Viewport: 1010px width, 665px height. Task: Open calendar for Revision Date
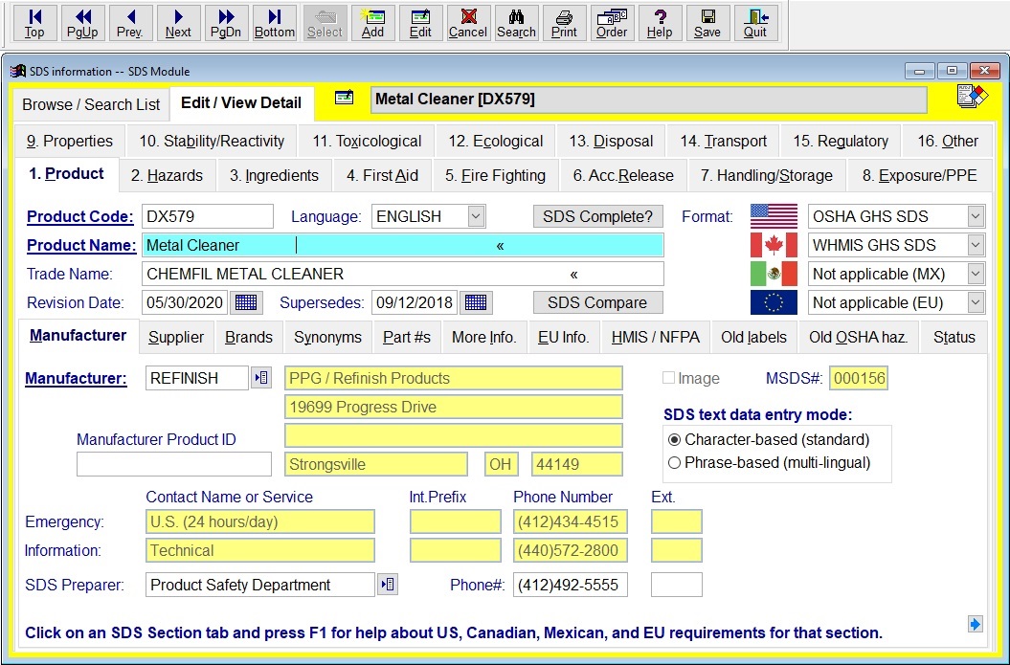tap(246, 302)
